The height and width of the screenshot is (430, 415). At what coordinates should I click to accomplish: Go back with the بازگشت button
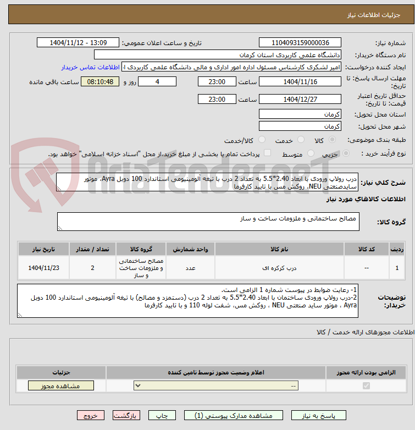[x=126, y=416]
